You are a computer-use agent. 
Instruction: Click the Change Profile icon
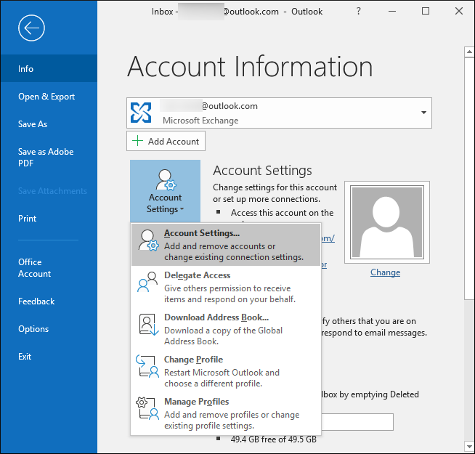coord(147,366)
